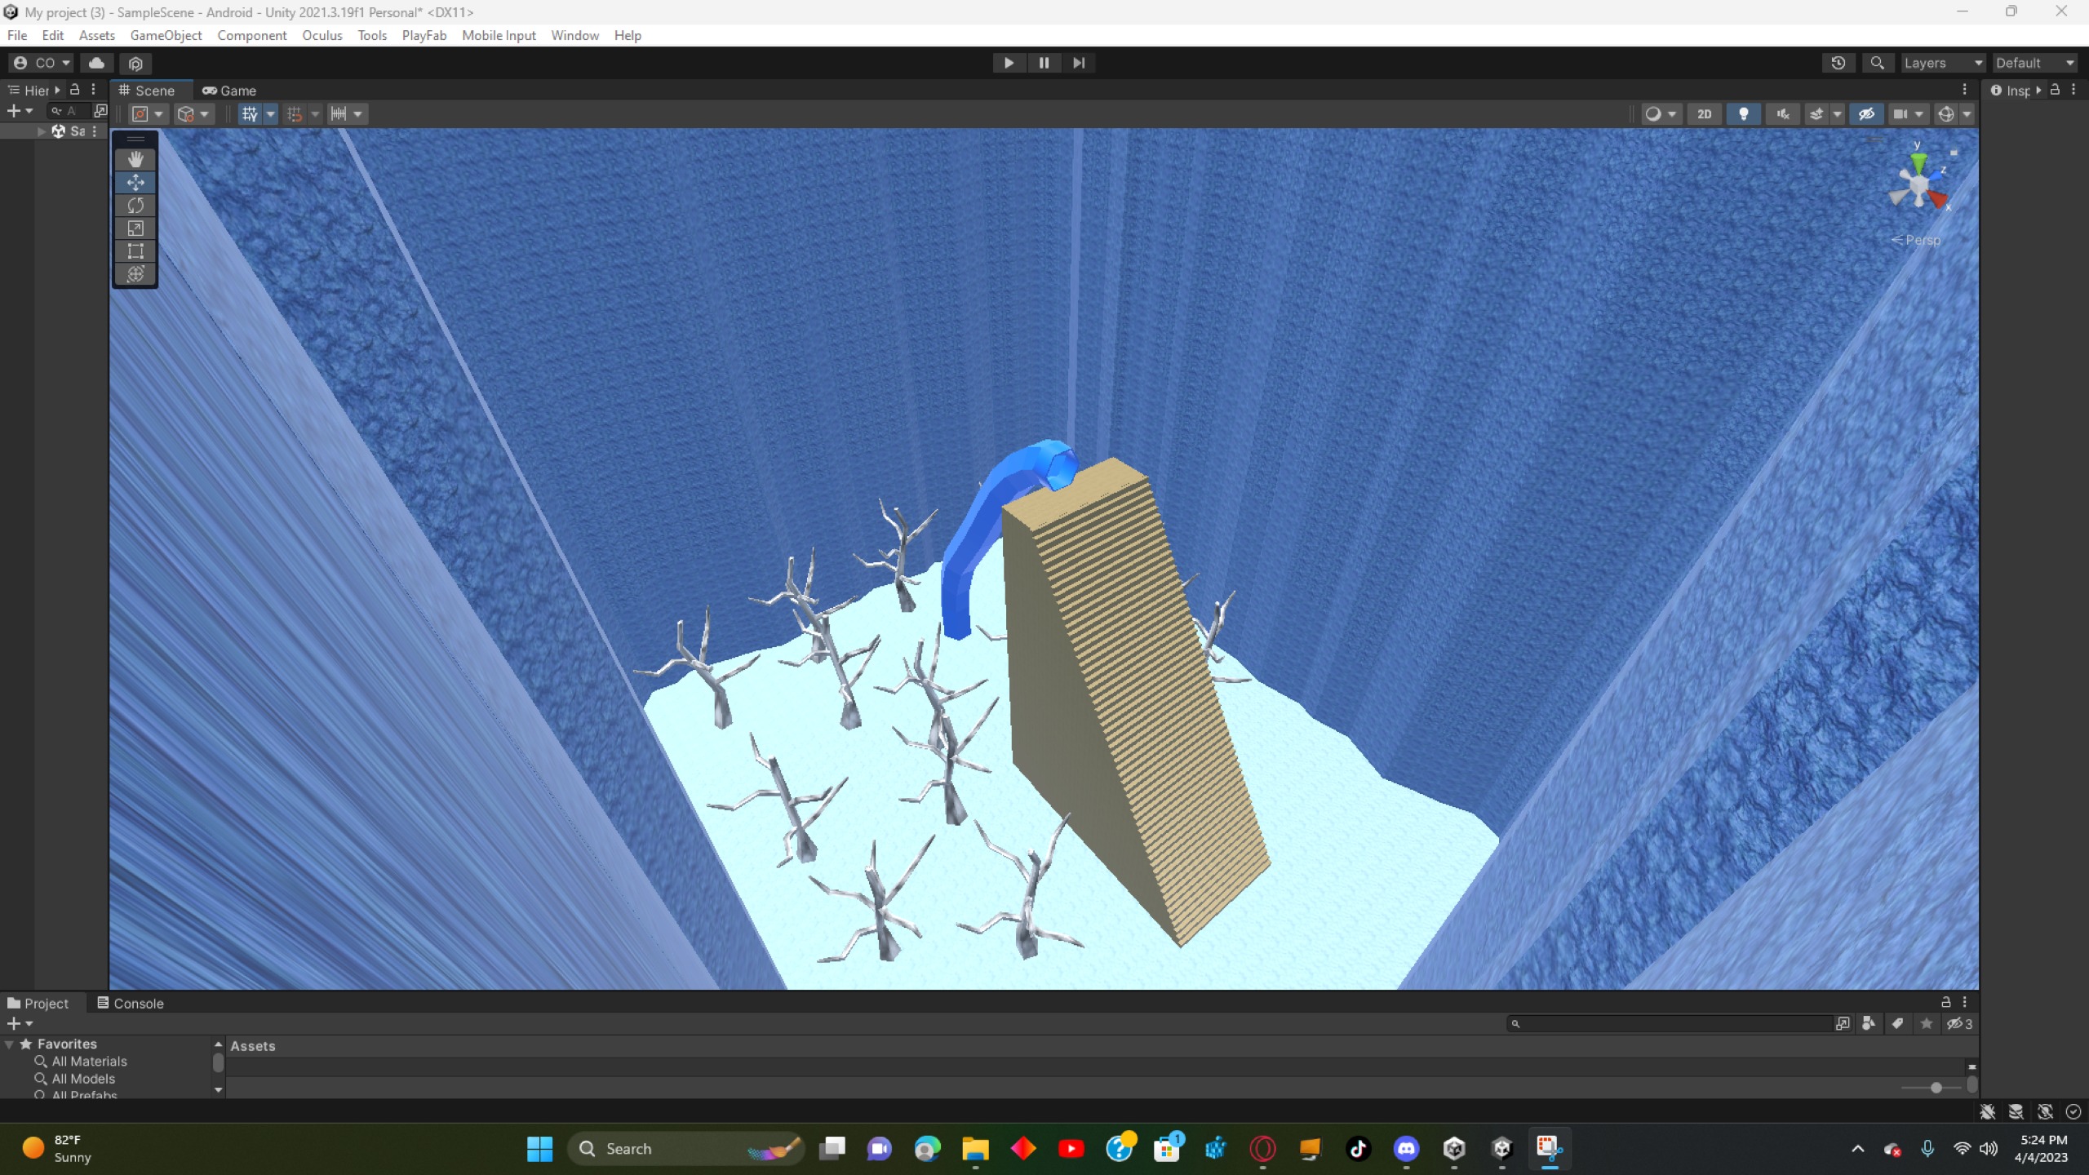Adjust the asset icon size slider
The image size is (2089, 1175).
click(1936, 1088)
